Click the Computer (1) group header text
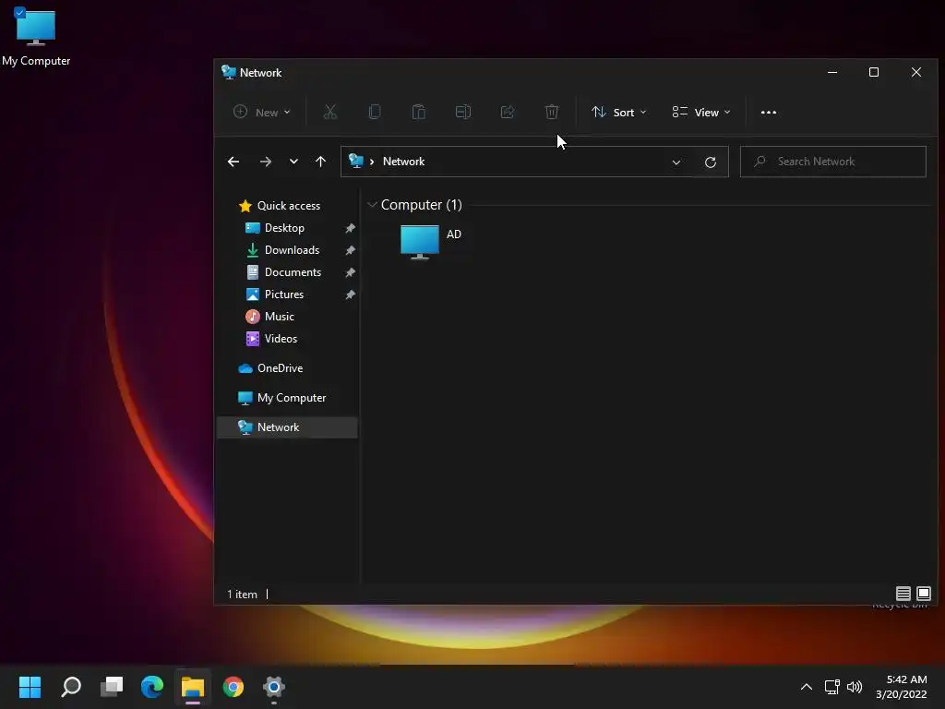The width and height of the screenshot is (945, 709). point(421,205)
